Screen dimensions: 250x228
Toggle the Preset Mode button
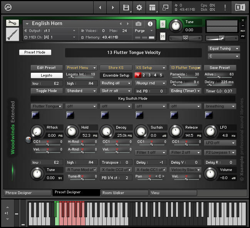(35, 52)
